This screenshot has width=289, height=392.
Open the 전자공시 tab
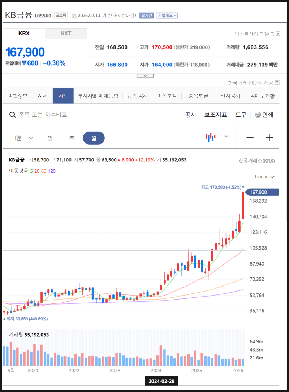[230, 96]
